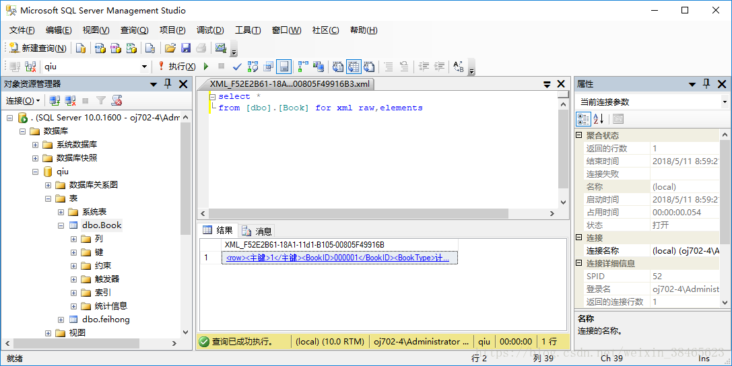Click the editor horizontal scrollbar
732x366 pixels.
(358, 213)
